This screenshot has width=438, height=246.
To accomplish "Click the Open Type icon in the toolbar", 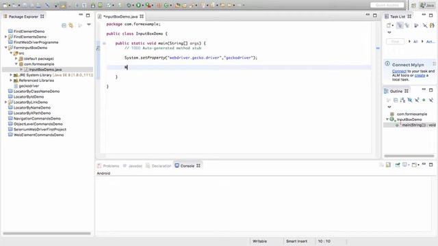I will [178, 5].
